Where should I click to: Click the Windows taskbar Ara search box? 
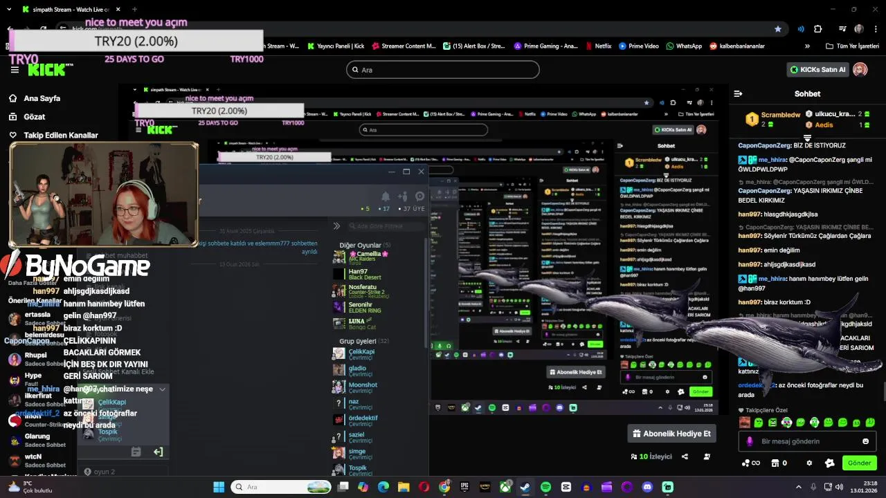click(280, 487)
